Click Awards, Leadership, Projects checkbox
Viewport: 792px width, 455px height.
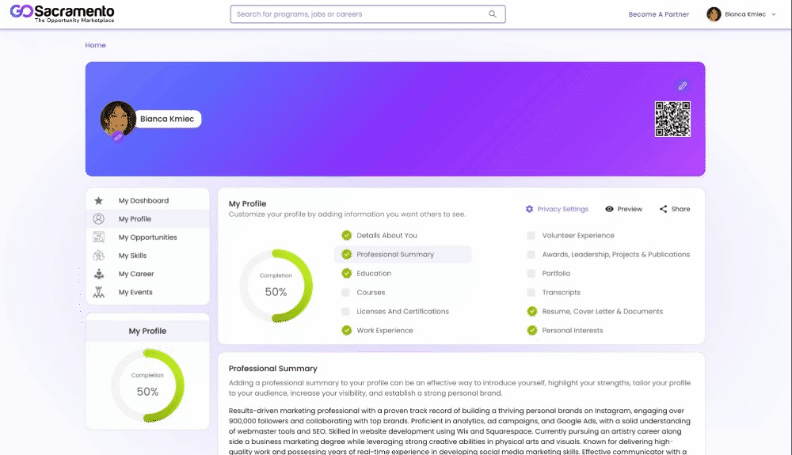[531, 254]
